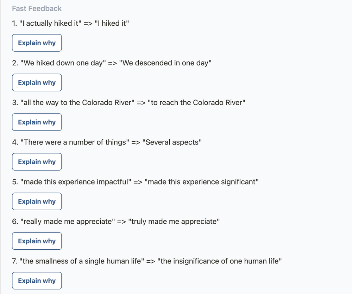Explain why for "We descended in one day"
Image resolution: width=352 pixels, height=294 pixels.
click(37, 83)
